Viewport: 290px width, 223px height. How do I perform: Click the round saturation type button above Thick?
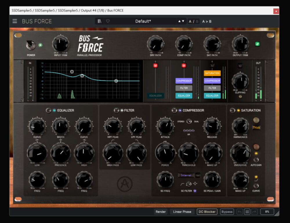click(x=256, y=120)
